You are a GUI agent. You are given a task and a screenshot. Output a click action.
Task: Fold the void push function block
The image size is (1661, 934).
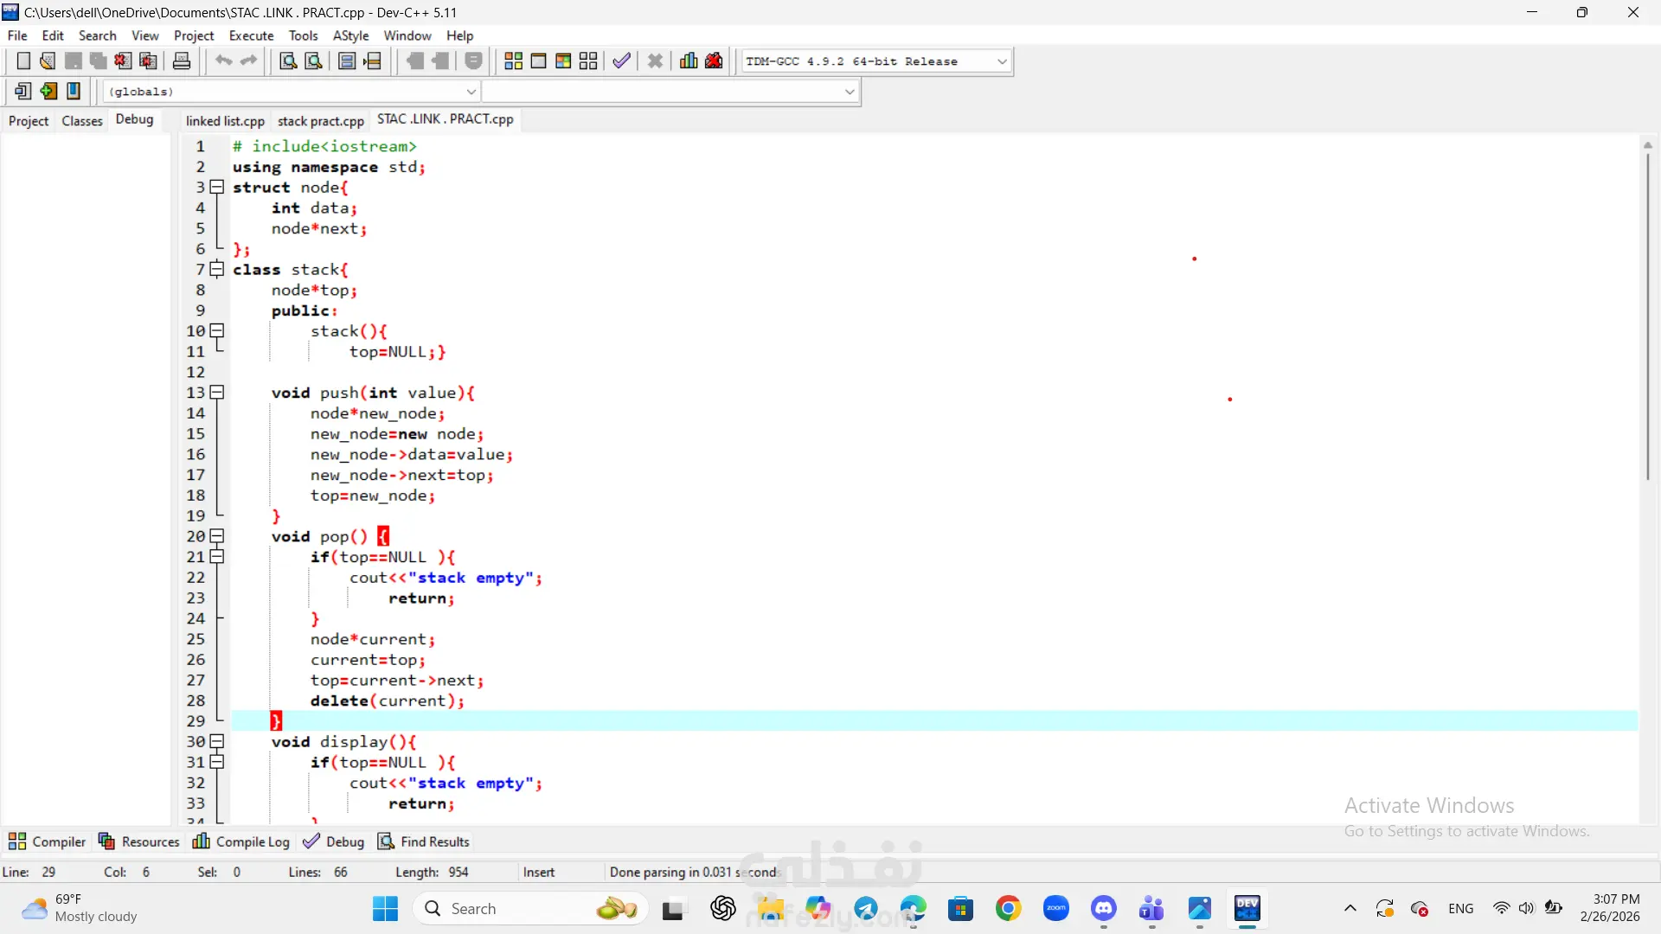point(217,393)
